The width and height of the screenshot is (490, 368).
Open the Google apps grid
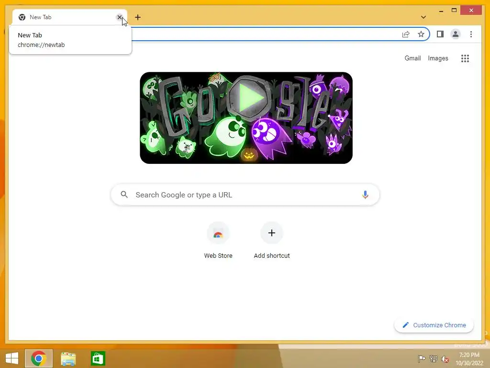tap(465, 58)
